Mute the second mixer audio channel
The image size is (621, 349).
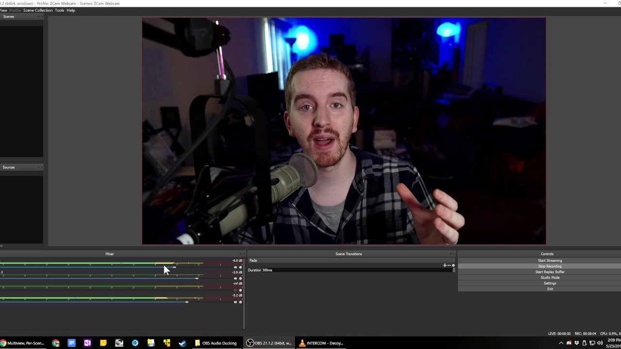point(235,279)
